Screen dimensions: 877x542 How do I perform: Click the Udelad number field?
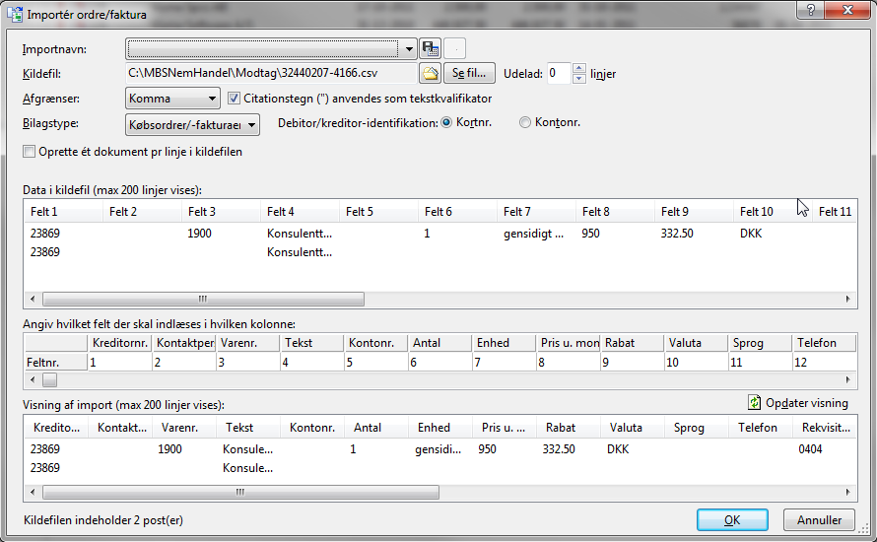click(559, 73)
